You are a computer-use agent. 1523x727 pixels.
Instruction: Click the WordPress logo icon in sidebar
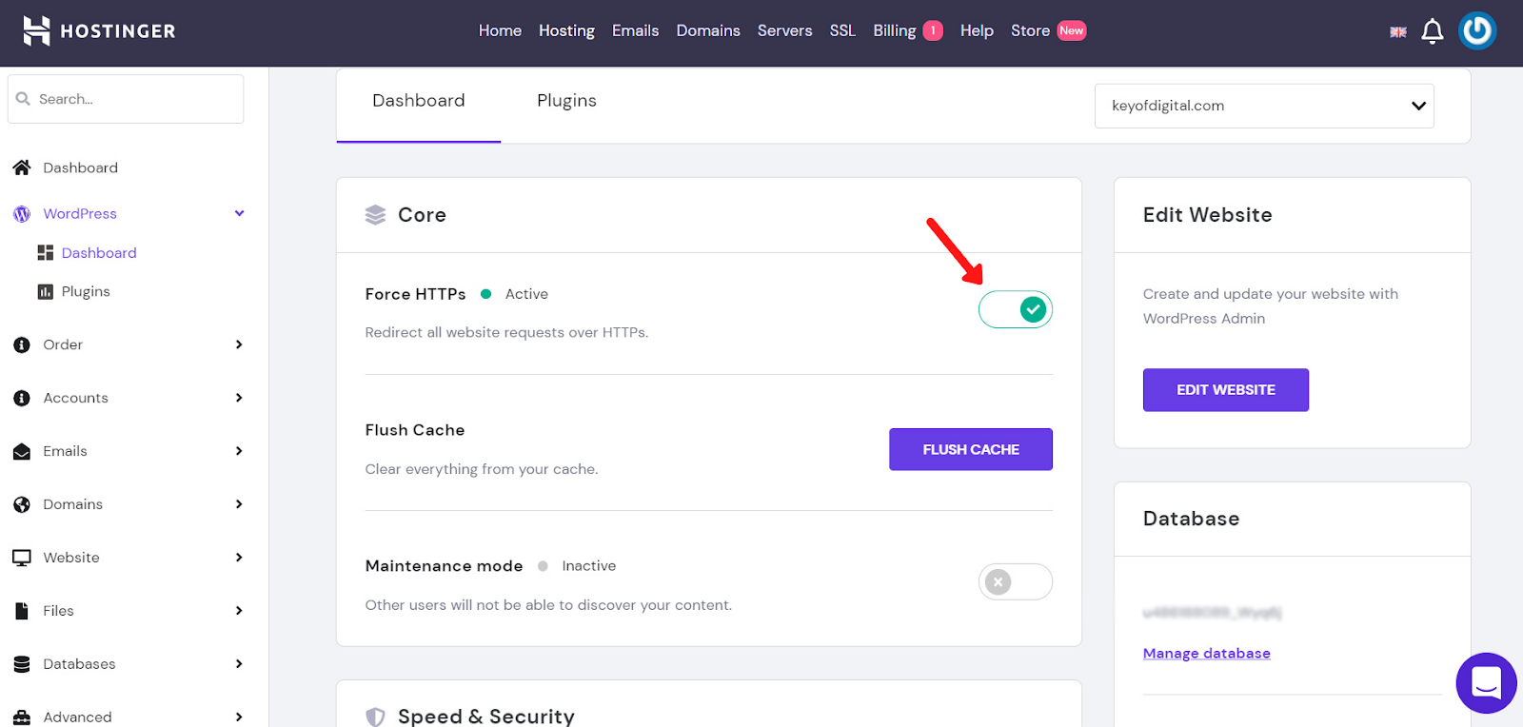[22, 214]
